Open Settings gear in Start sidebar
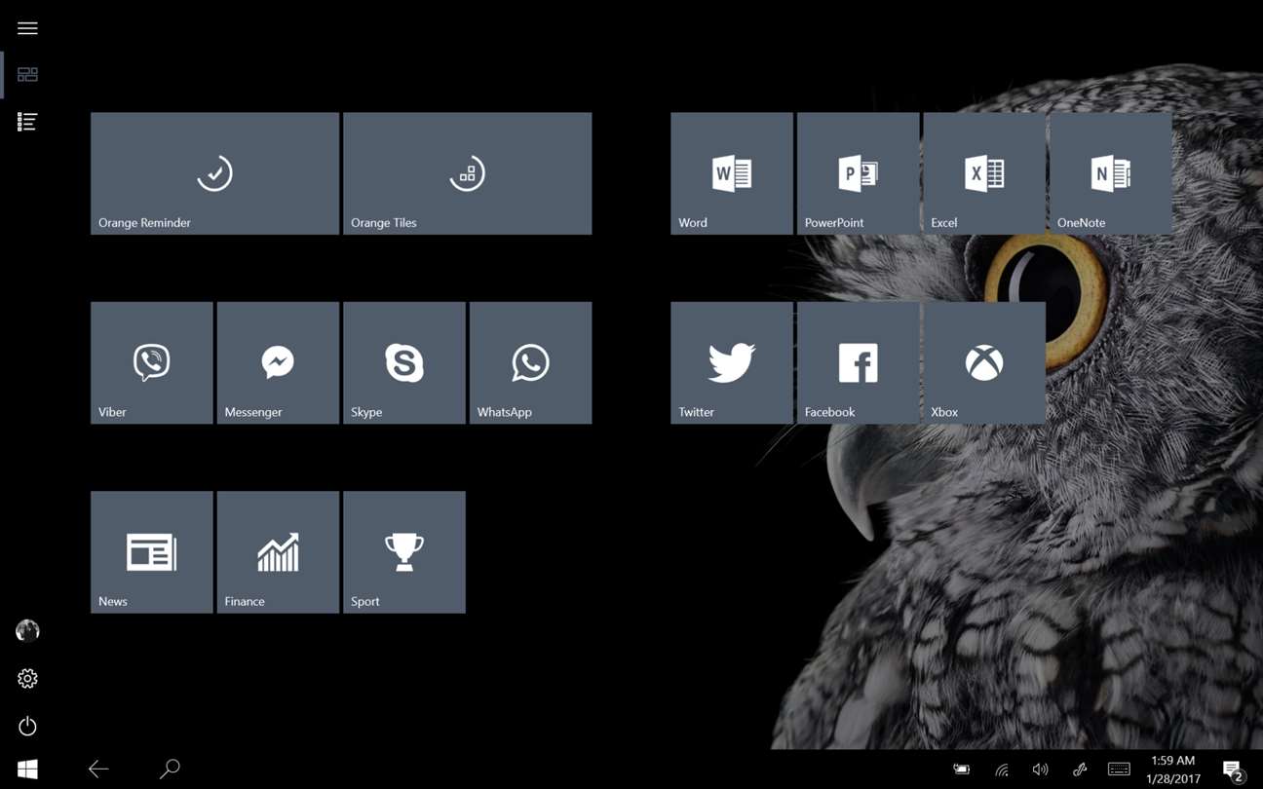 pyautogui.click(x=27, y=679)
